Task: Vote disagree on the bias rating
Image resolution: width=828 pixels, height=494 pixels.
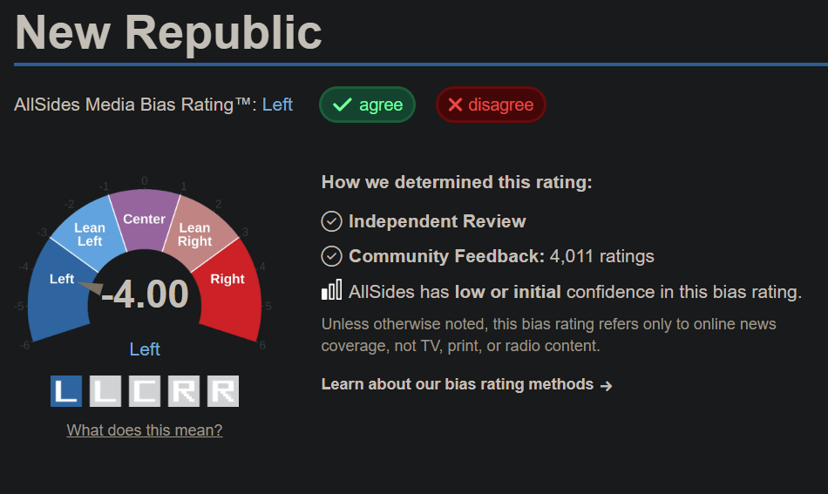Action: 491,105
